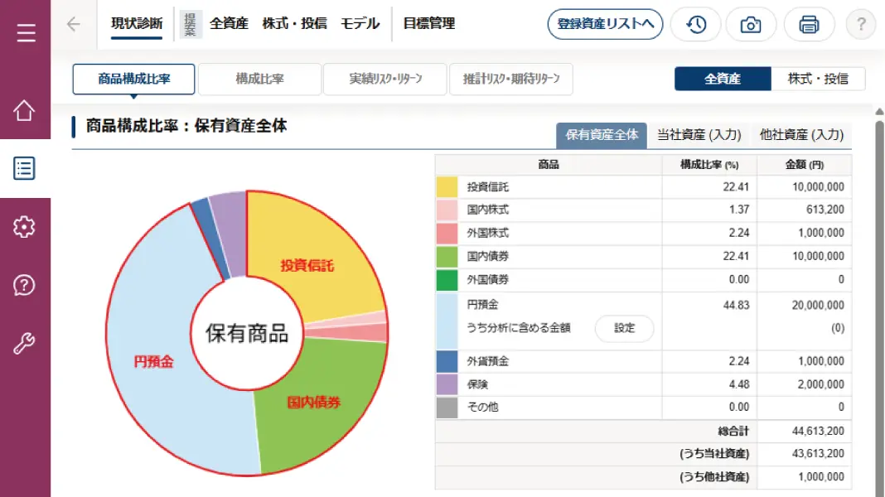Viewport: 885px width, 497px height.
Task: Go to Home via the house icon
Action: coord(24,110)
